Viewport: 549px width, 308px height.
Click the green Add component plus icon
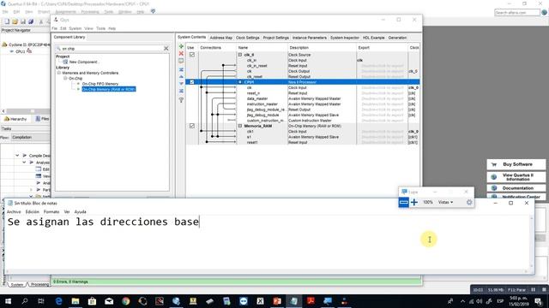pyautogui.click(x=181, y=46)
